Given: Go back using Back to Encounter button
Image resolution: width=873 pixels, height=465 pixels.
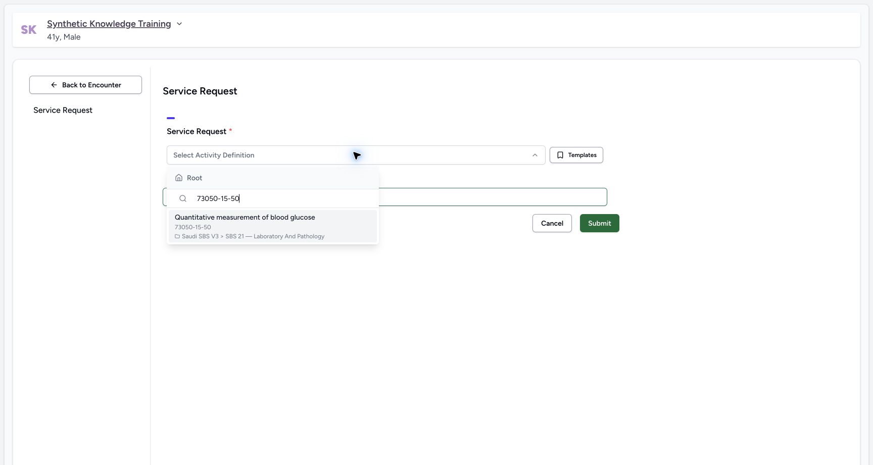Looking at the screenshot, I should pyautogui.click(x=85, y=85).
